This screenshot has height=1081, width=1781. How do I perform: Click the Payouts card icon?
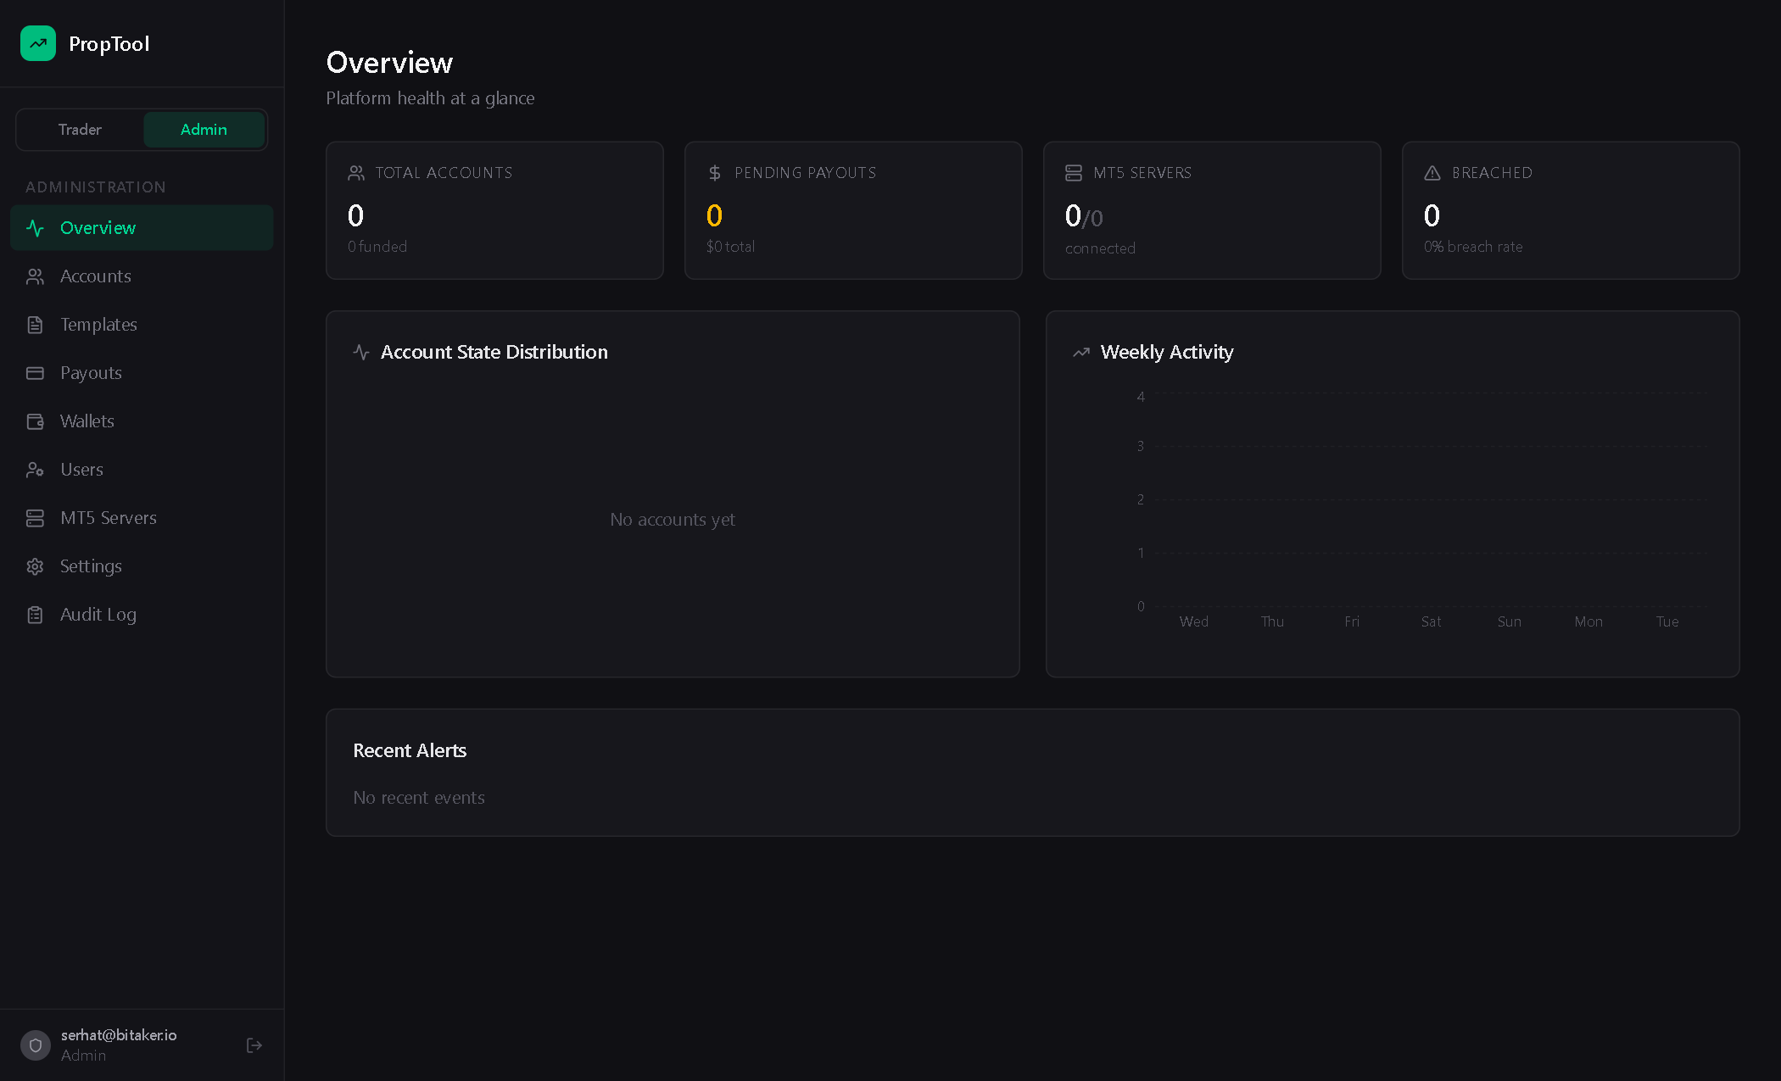(35, 373)
